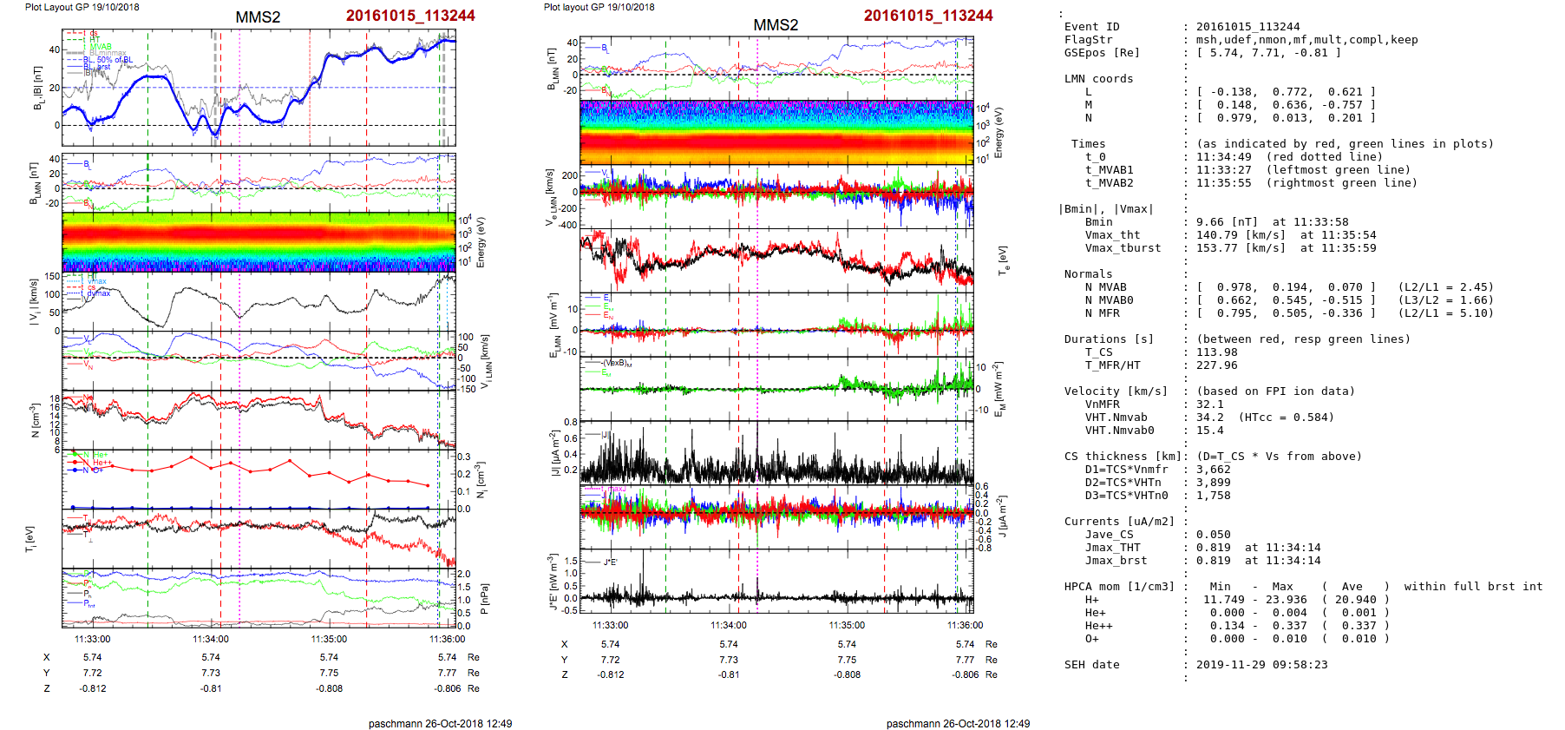Click the Jave_CS current value 0.050

pyautogui.click(x=1213, y=535)
